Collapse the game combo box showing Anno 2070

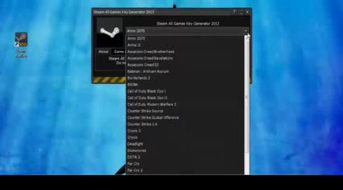188,31
